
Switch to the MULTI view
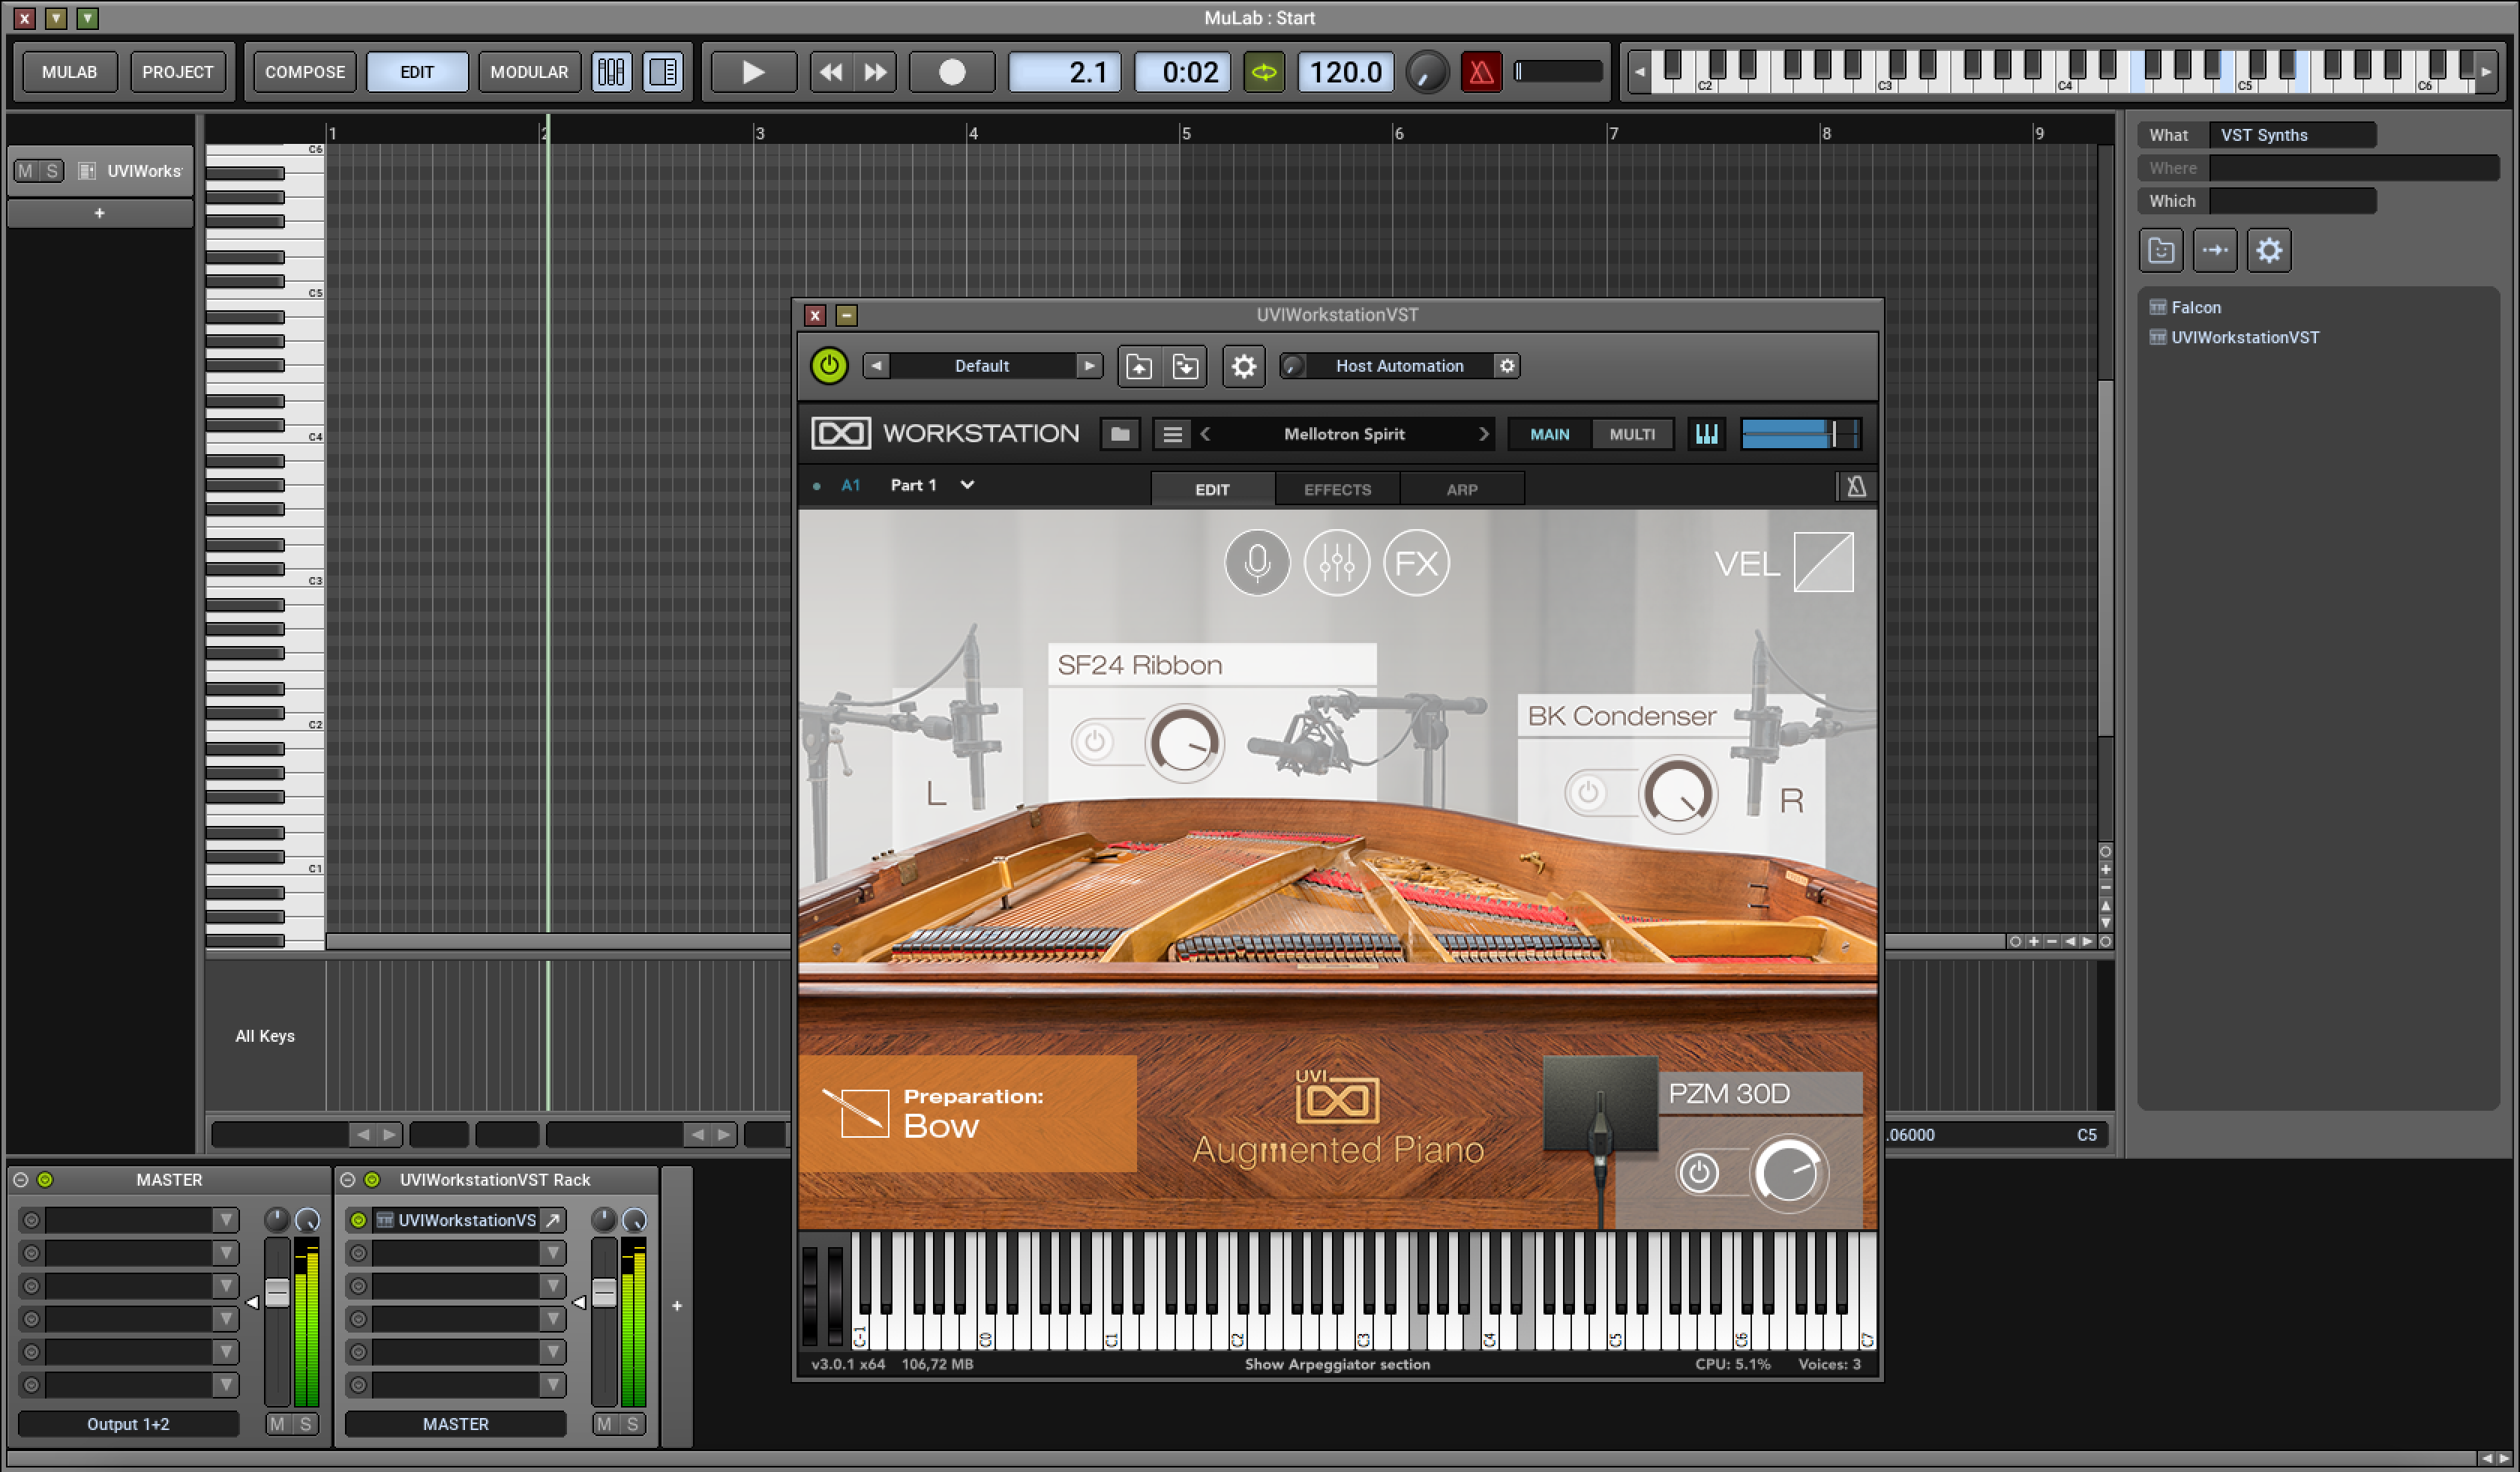pyautogui.click(x=1632, y=434)
